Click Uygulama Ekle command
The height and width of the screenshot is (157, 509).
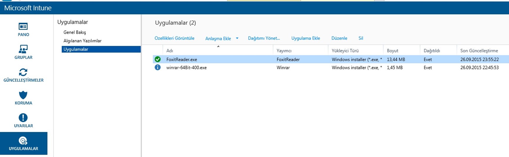306,38
